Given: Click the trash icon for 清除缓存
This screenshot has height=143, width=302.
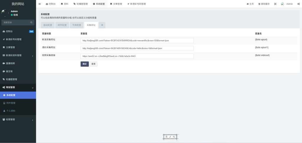Looking at the screenshot, I should 259,4.
